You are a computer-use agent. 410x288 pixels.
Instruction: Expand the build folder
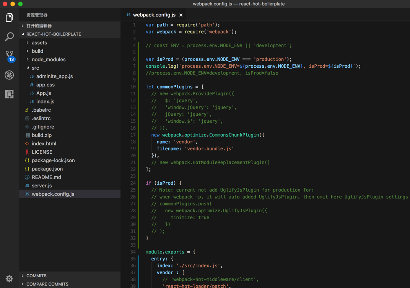(x=37, y=51)
